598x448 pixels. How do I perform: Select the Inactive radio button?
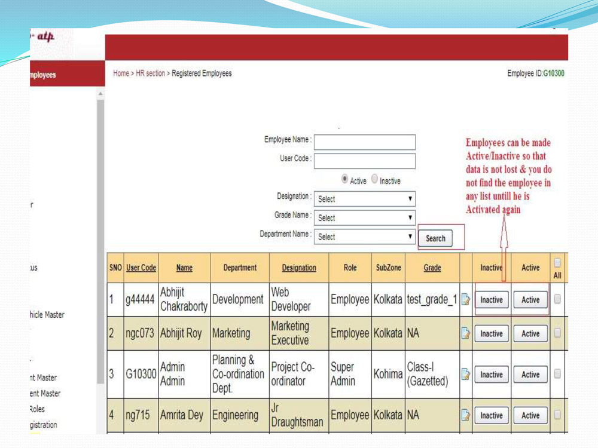pyautogui.click(x=374, y=180)
